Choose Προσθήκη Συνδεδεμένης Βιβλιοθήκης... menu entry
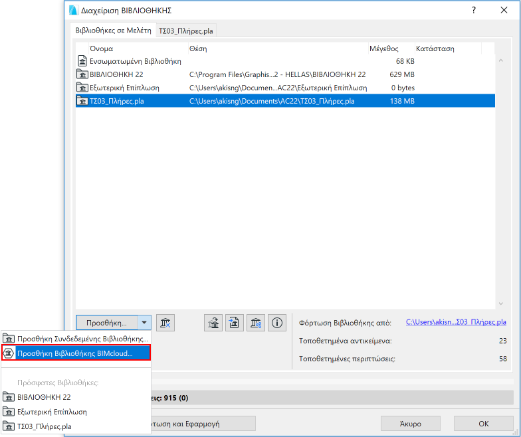 [76, 339]
